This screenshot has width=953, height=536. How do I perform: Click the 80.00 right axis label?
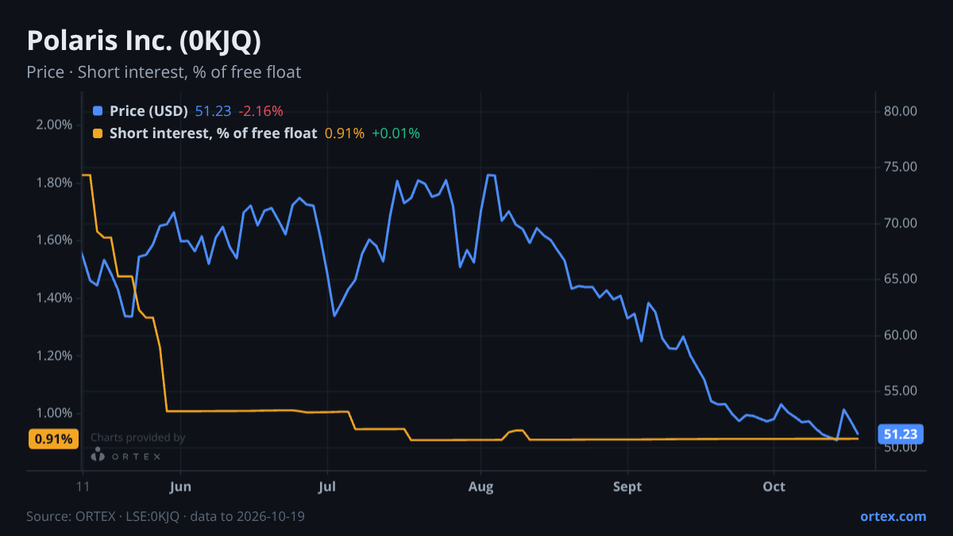(x=901, y=111)
